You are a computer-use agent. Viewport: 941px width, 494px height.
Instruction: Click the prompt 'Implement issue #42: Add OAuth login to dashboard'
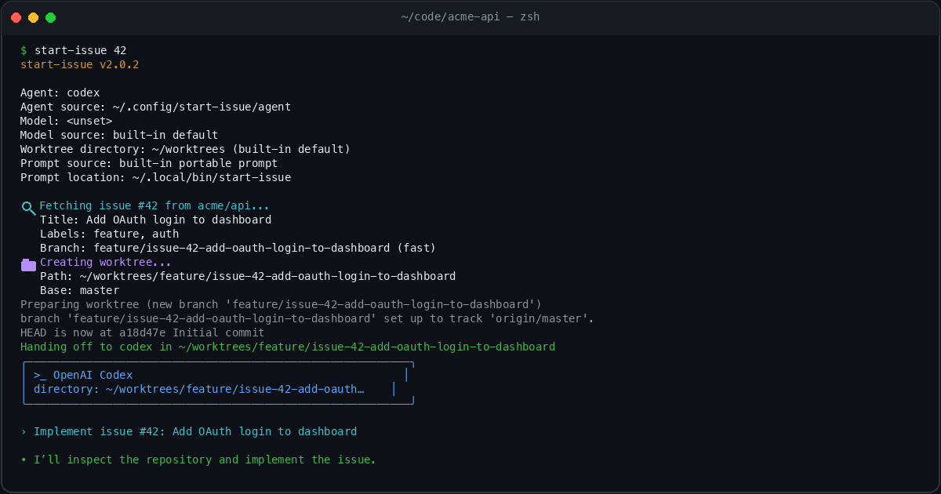tap(195, 431)
